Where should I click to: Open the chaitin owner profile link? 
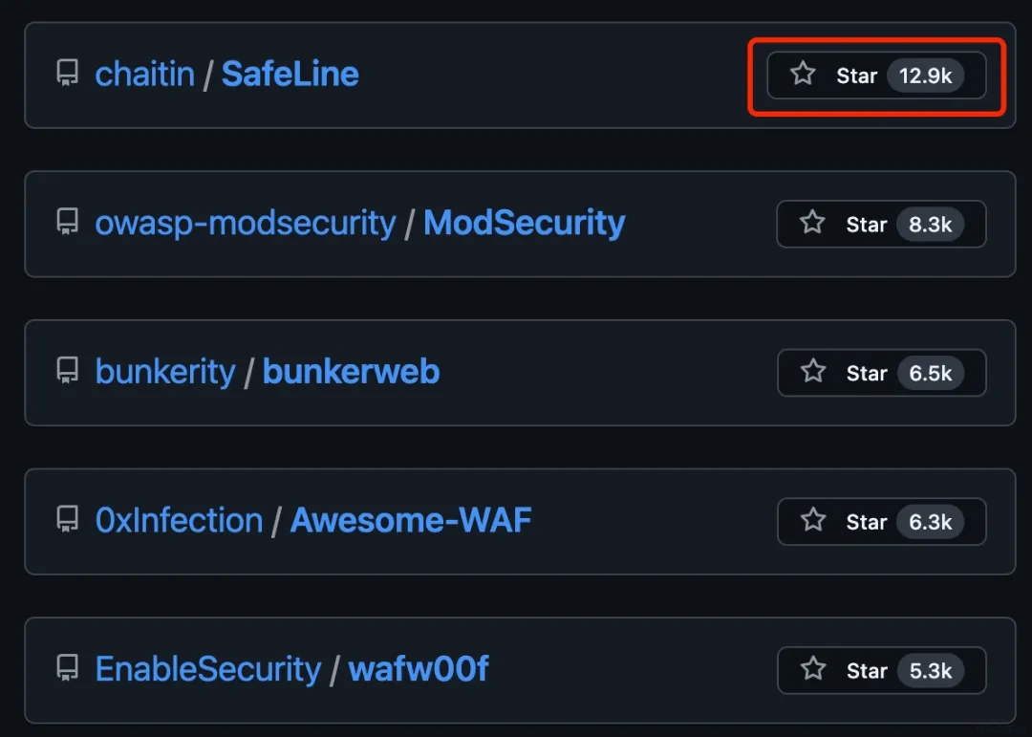click(x=144, y=75)
